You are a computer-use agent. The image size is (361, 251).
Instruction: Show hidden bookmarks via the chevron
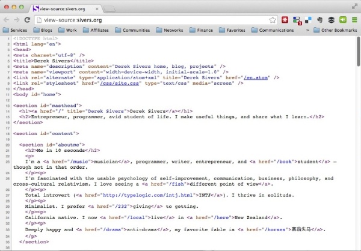307,30
